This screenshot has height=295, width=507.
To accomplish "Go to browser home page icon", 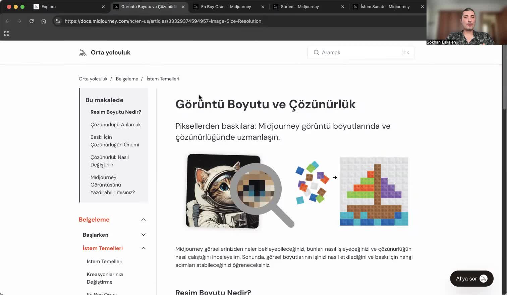I will [44, 21].
